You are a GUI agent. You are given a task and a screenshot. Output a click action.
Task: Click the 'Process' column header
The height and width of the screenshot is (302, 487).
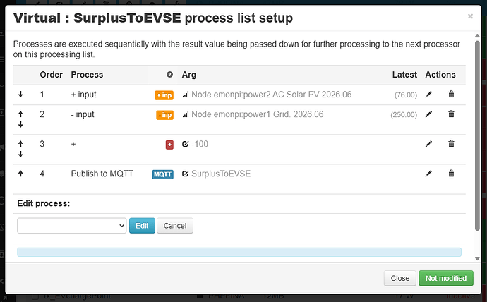pyautogui.click(x=87, y=75)
